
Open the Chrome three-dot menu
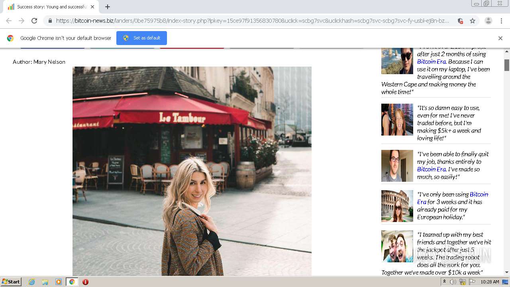tap(501, 21)
